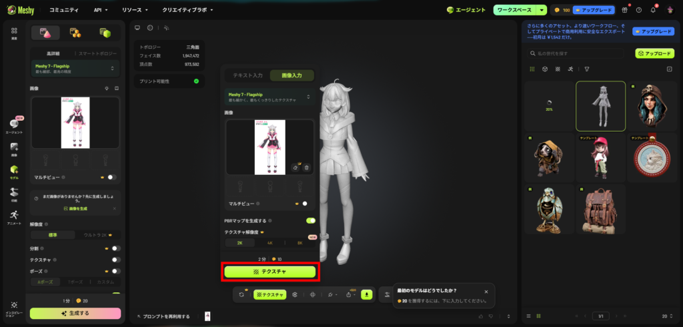Expand the クリエイティブラボ menu dropdown
The image size is (683, 327).
[187, 9]
